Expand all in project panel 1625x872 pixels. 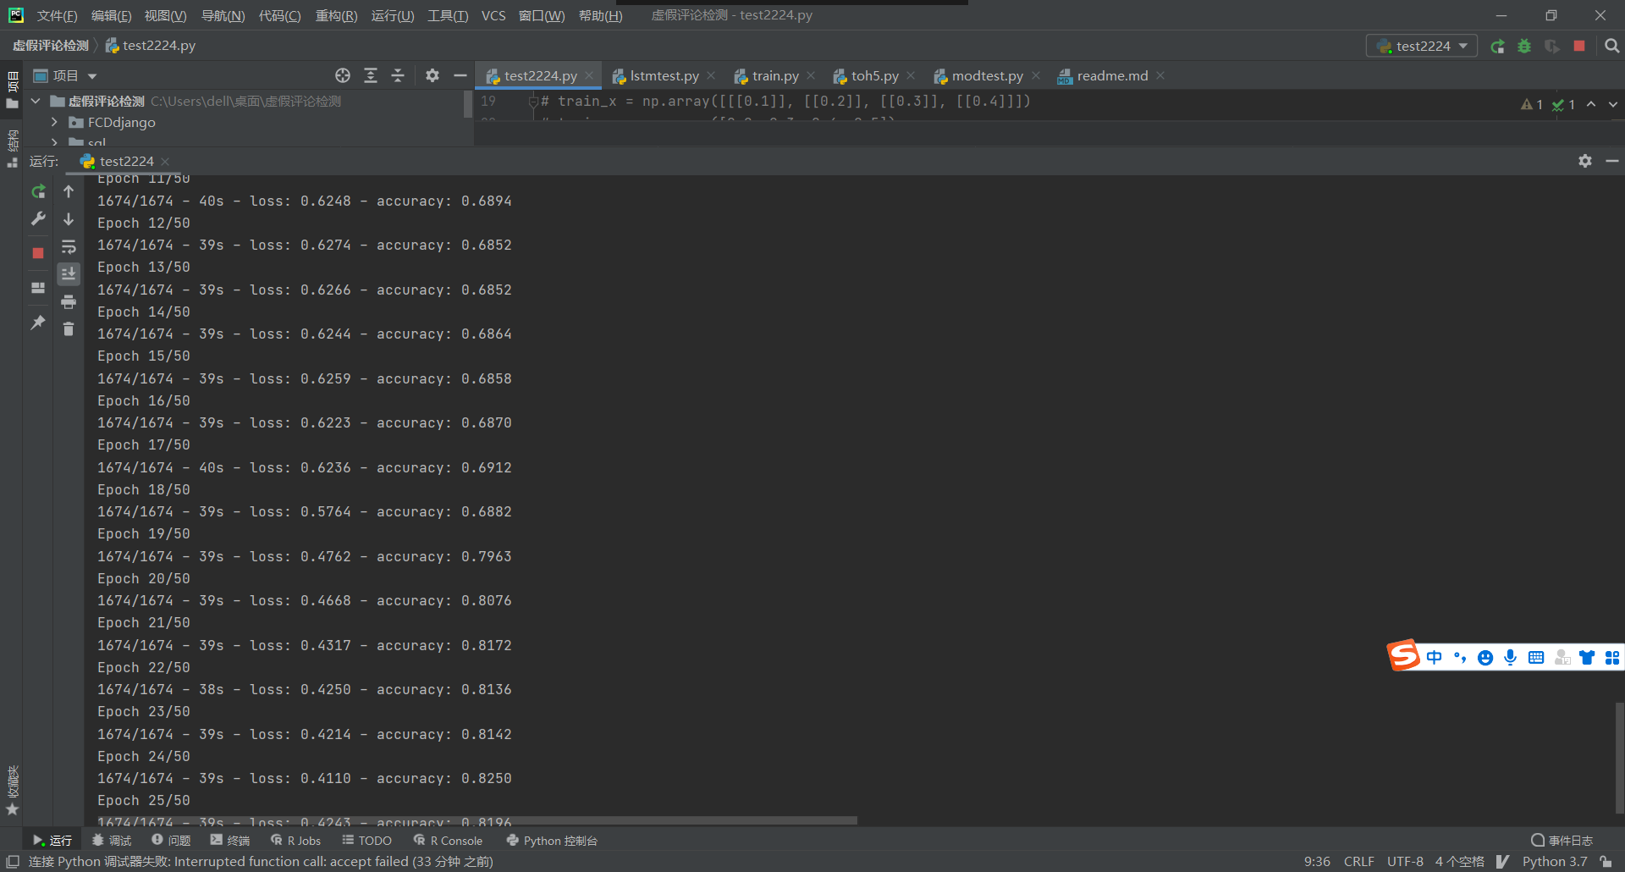[x=371, y=75]
